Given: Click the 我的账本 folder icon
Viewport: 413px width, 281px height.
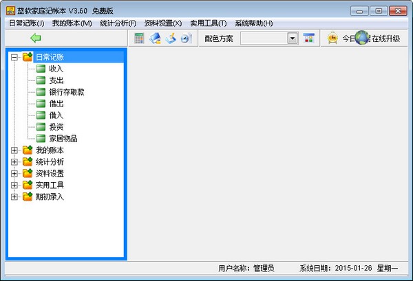Looking at the screenshot, I should coord(28,150).
